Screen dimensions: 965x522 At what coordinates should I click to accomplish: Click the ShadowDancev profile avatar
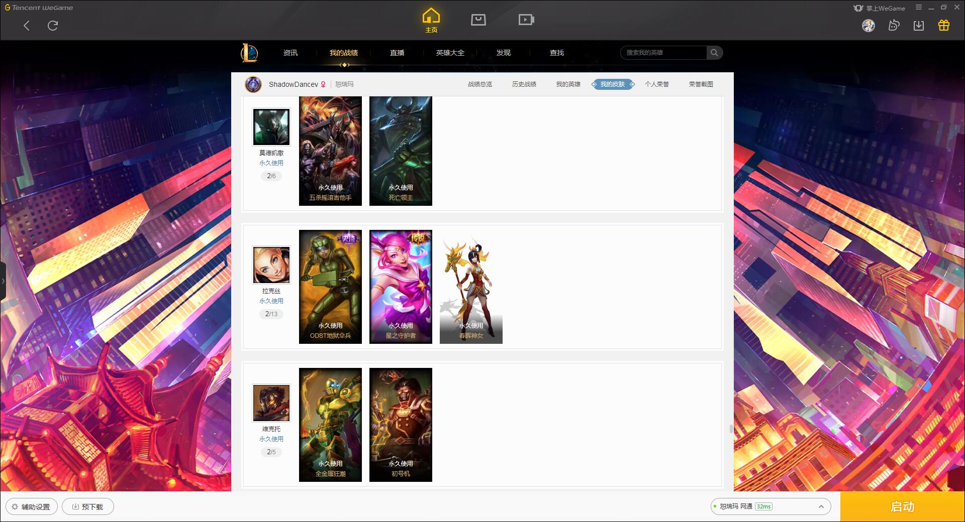point(253,84)
